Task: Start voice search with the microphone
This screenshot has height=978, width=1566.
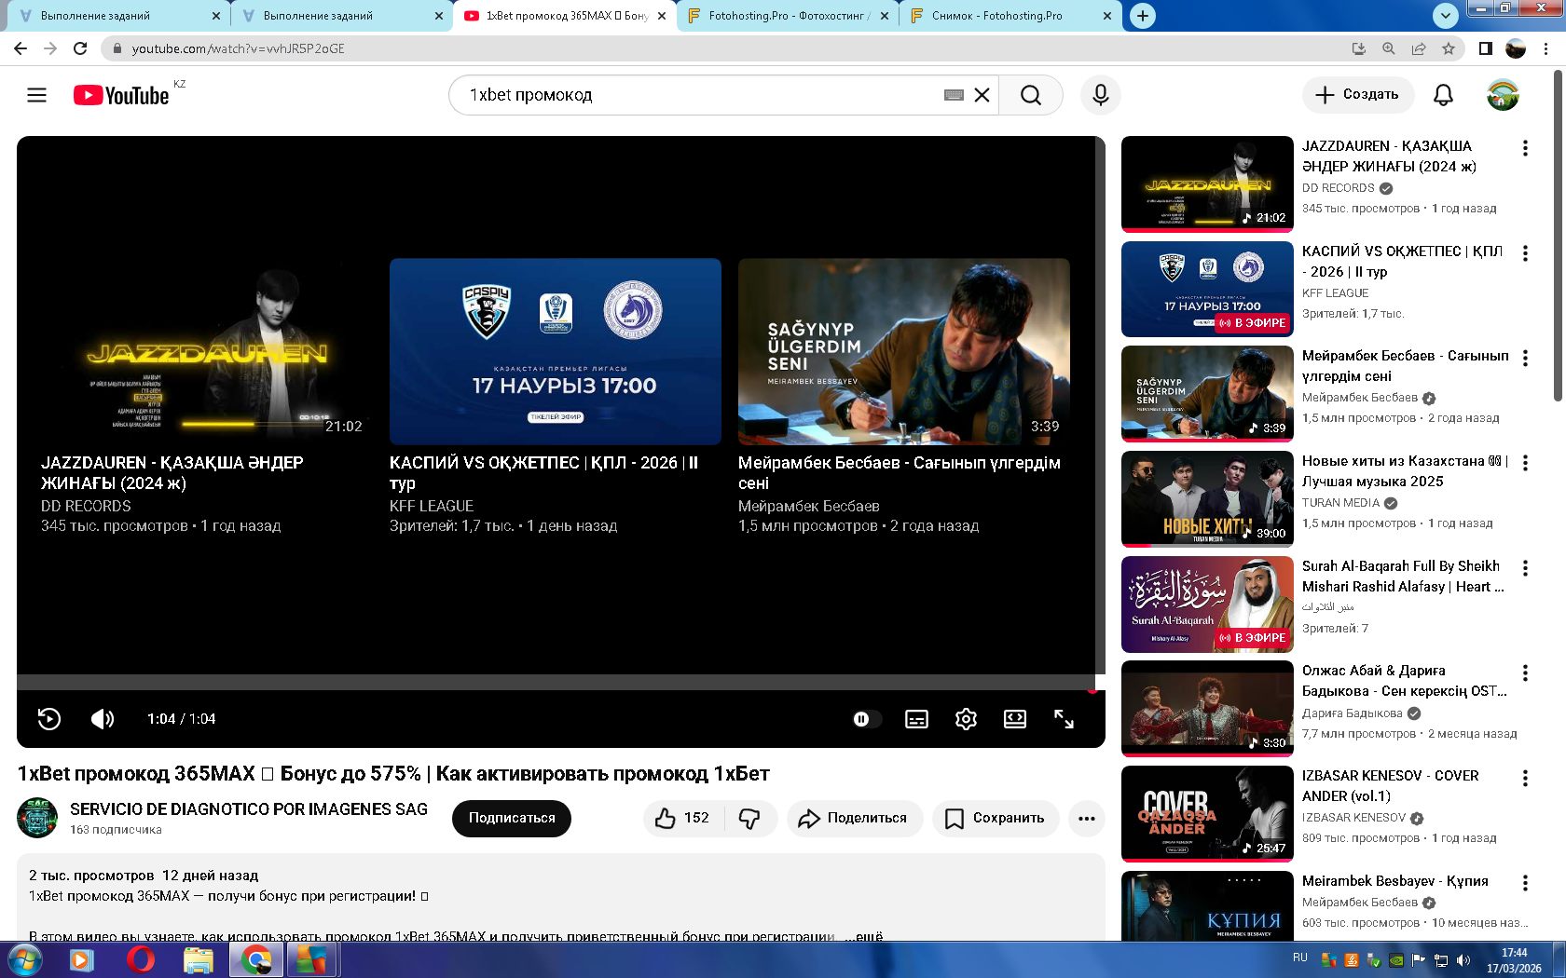Action: click(x=1101, y=95)
